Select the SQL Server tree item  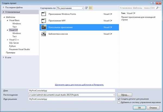(x=14, y=43)
